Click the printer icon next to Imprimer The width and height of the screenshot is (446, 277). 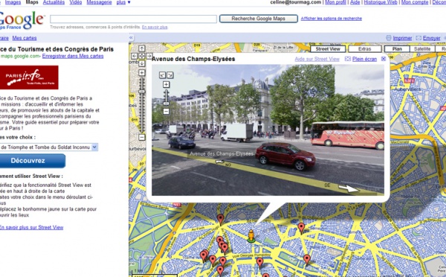pyautogui.click(x=389, y=38)
